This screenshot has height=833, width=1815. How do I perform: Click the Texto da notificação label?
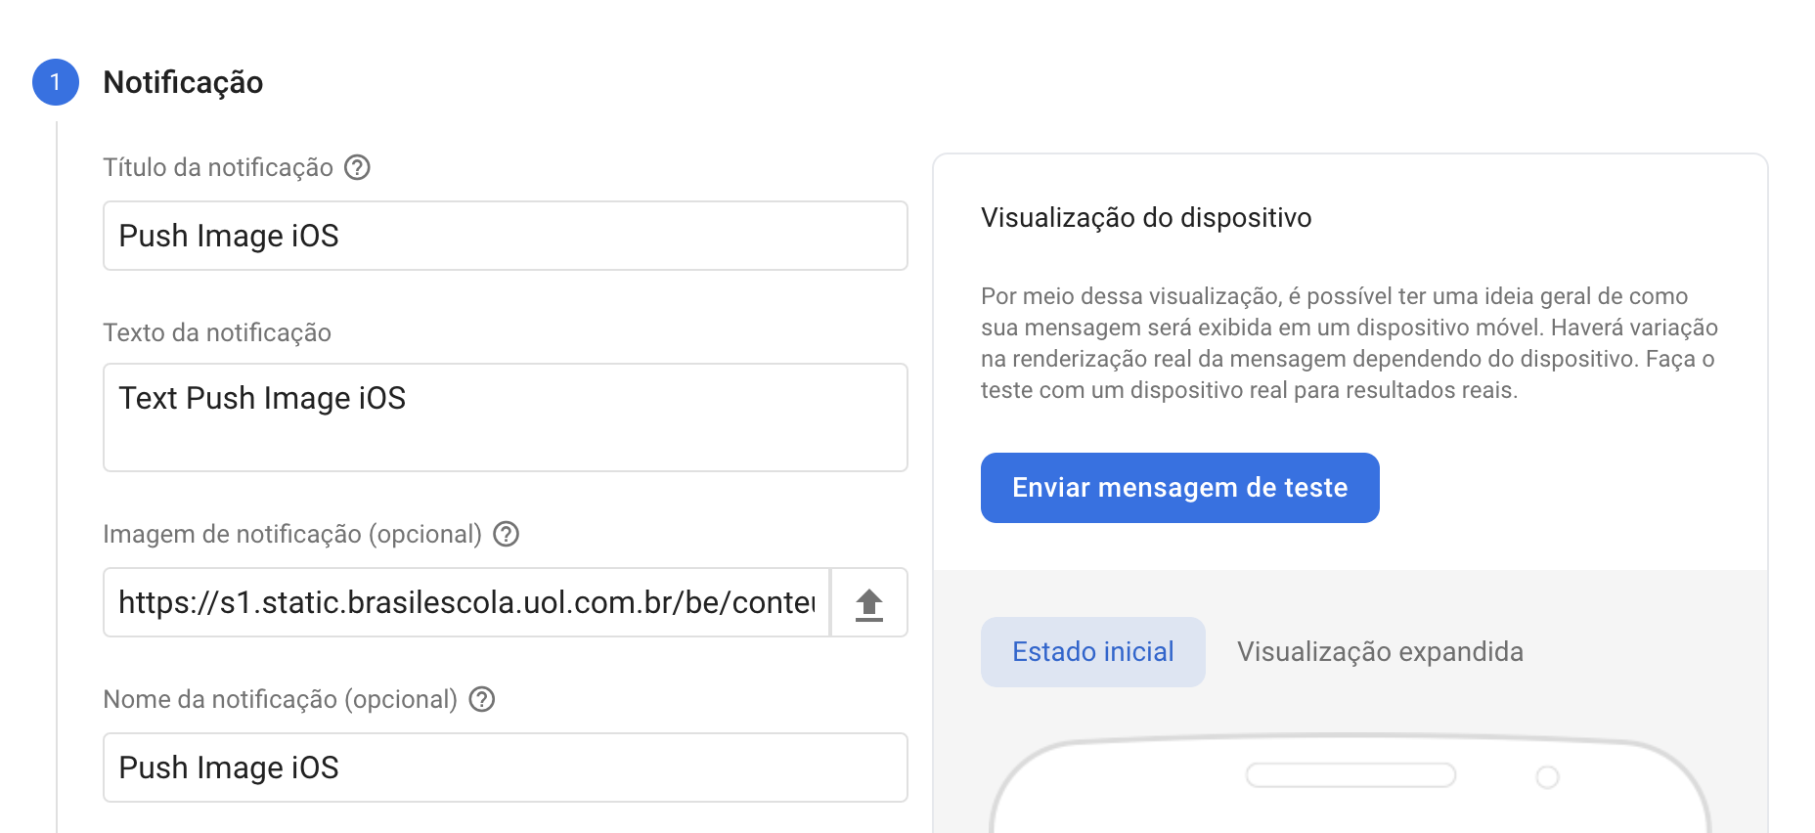pos(217,332)
